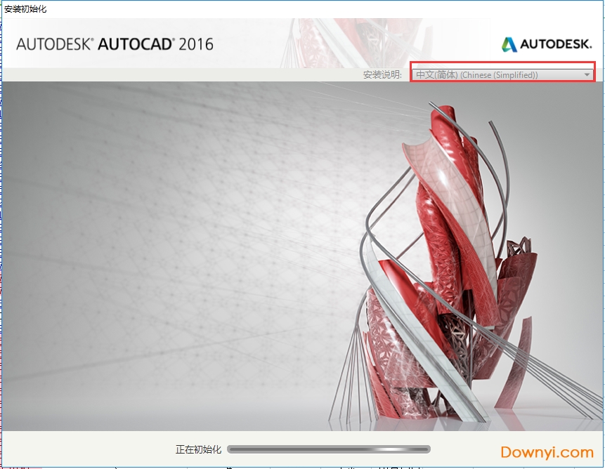Click inside the language selection field
This screenshot has width=605, height=469.
[x=492, y=74]
